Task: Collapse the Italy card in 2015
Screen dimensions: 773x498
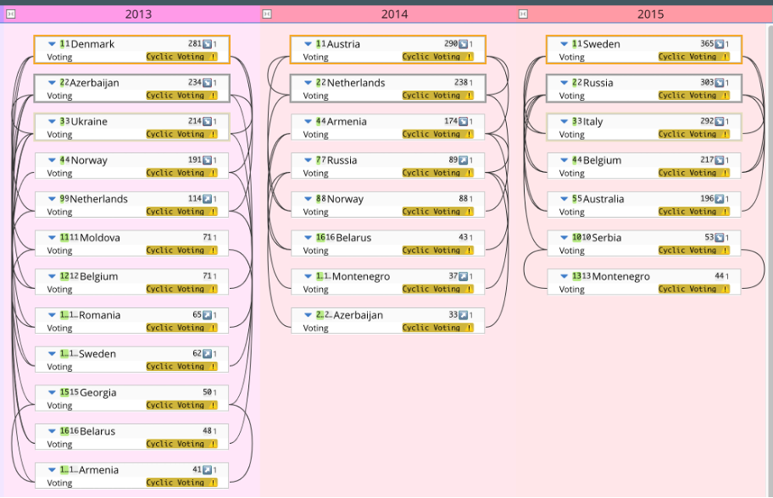Action: [x=564, y=121]
